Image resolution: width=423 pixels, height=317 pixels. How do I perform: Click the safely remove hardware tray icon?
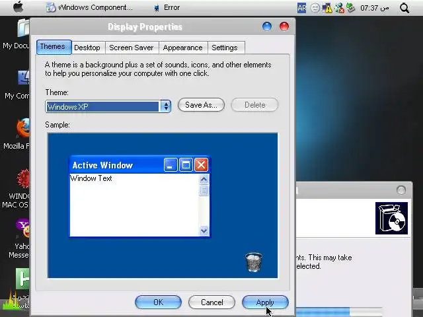pos(350,8)
